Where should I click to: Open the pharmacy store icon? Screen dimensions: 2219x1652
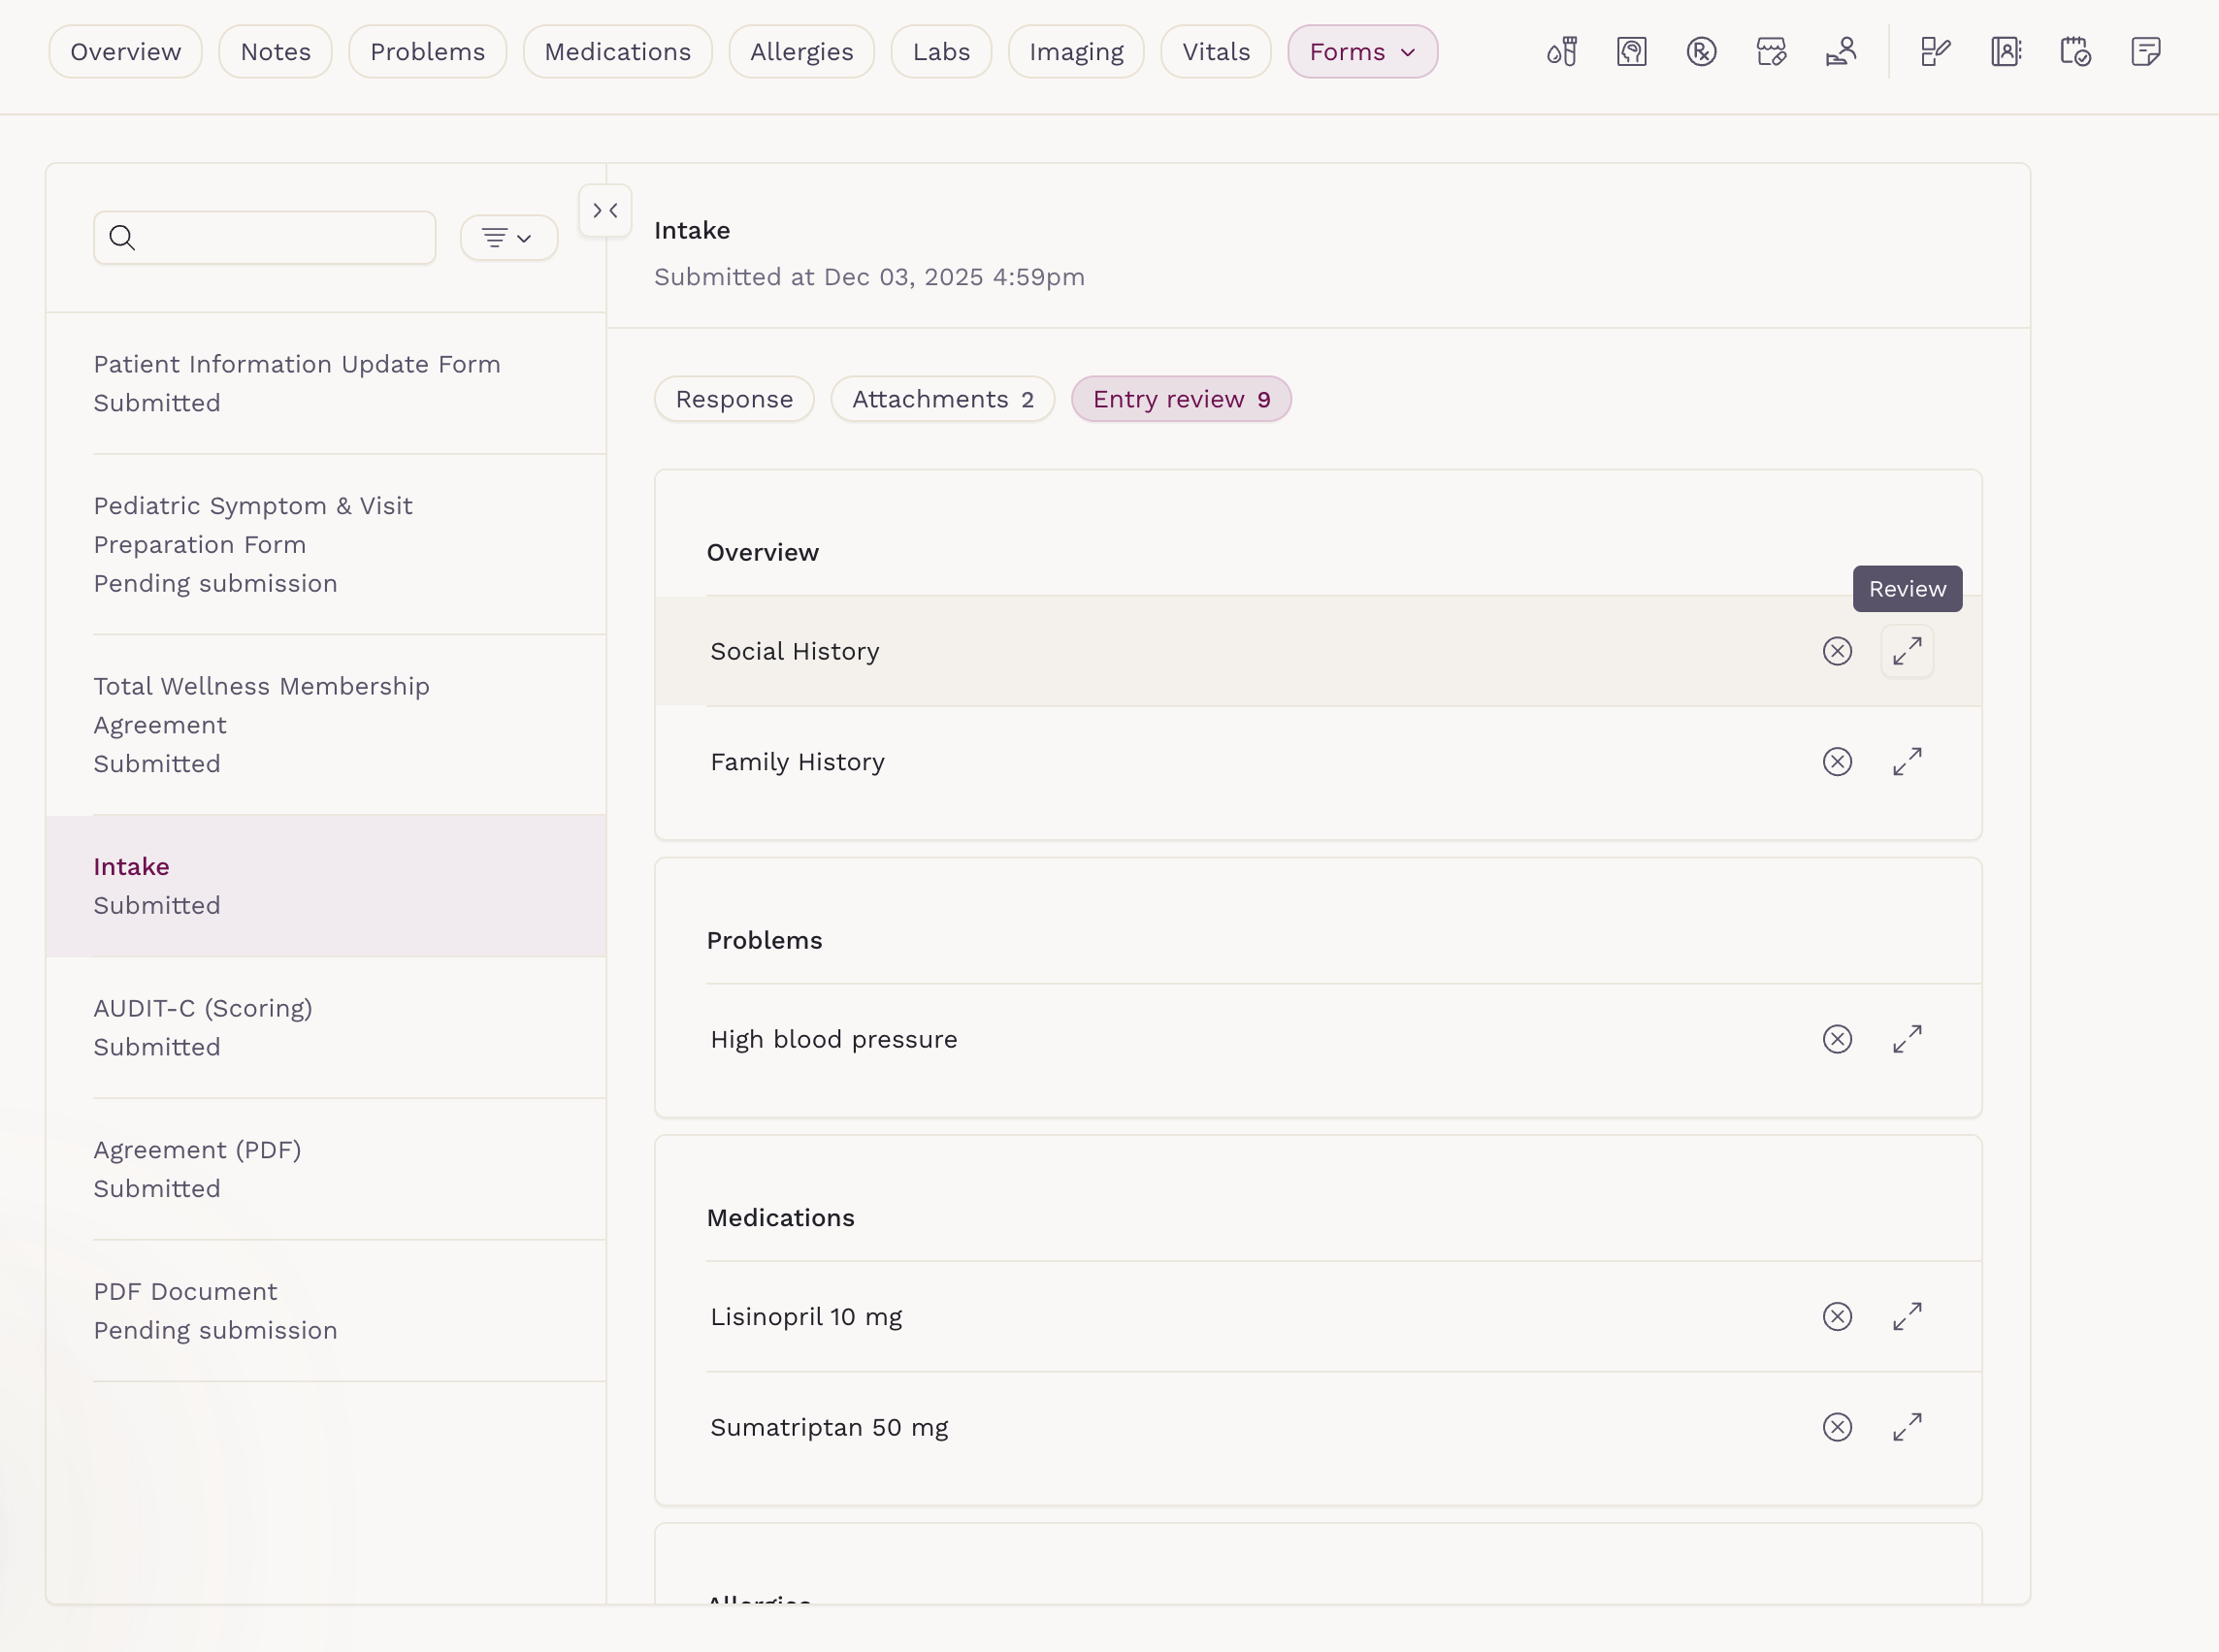click(1771, 51)
